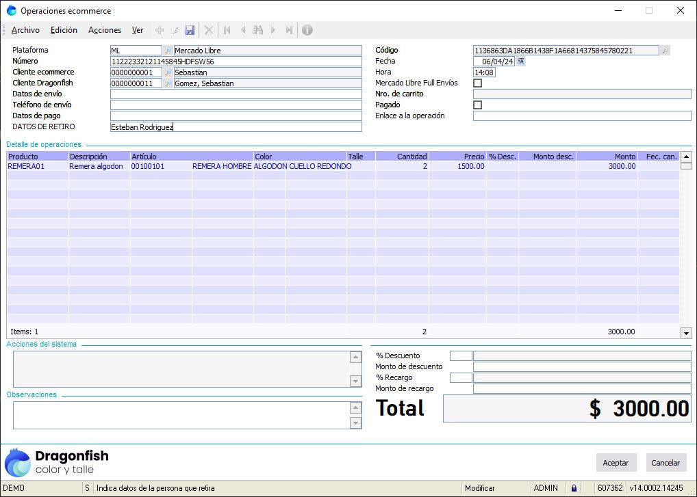Click the % Recargo percentage field

click(461, 377)
